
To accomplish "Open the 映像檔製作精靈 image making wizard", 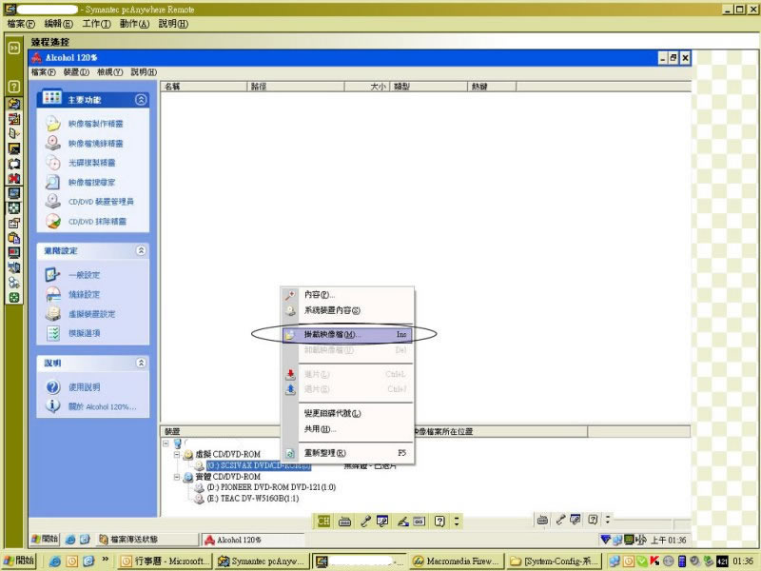I will tap(95, 124).
